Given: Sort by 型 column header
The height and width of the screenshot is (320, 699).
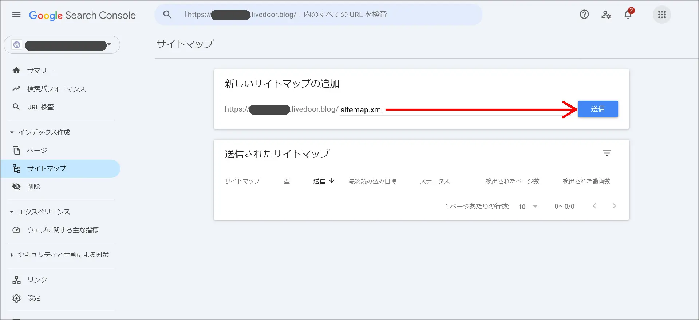Looking at the screenshot, I should pos(287,181).
